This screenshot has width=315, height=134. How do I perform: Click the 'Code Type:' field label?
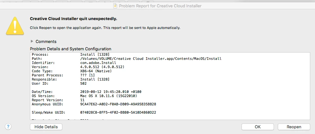pyautogui.click(x=42, y=71)
